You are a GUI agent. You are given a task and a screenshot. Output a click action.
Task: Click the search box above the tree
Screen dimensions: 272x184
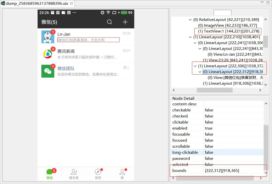tap(222, 13)
